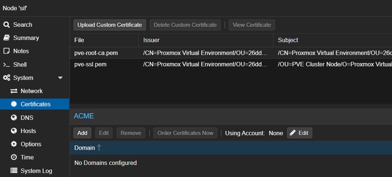Click the issuer cell of pve-root-ca.pem
Screen dimensions: 392x177
pyautogui.click(x=205, y=53)
